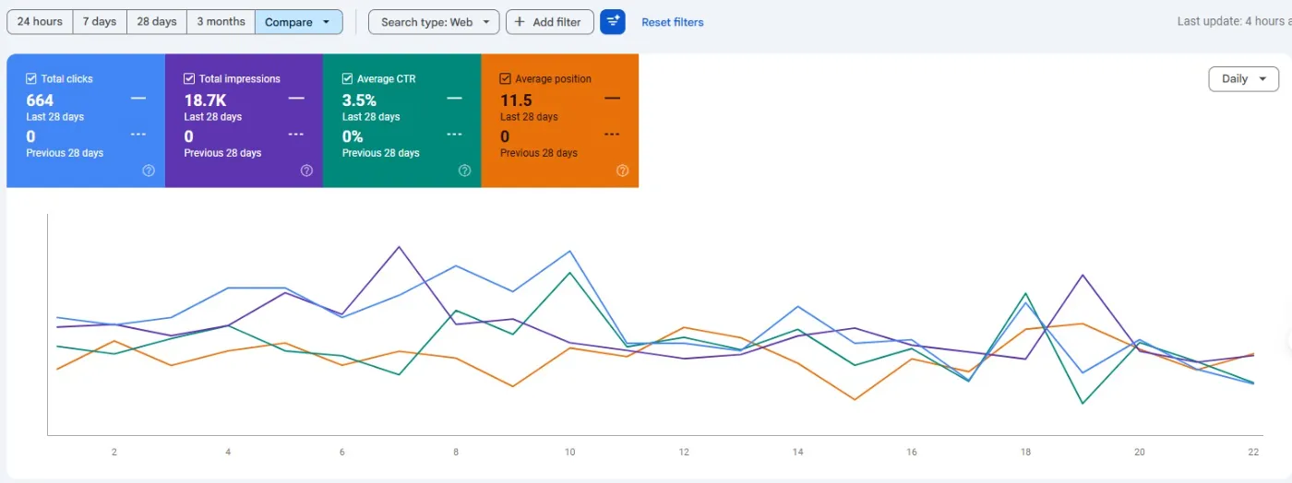Click the 11.5 average position value
This screenshot has width=1292, height=483.
pos(516,100)
